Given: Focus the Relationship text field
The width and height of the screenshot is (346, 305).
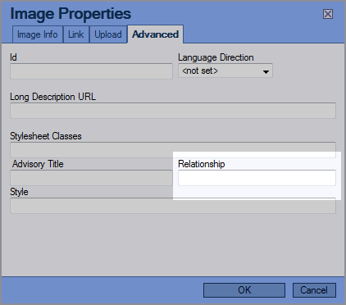Looking at the screenshot, I should [257, 178].
